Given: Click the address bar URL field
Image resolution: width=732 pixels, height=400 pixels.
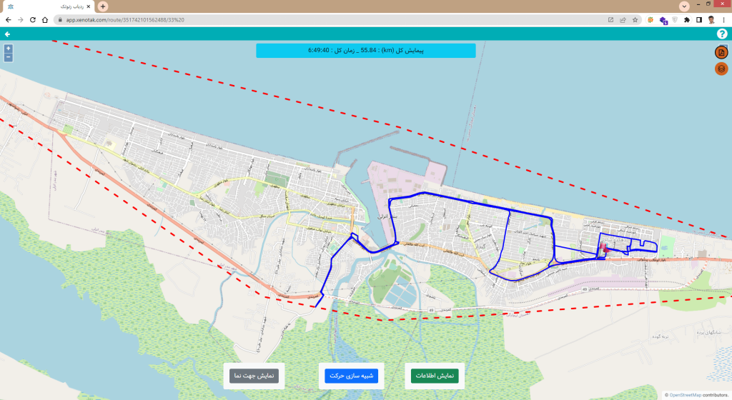Looking at the screenshot, I should [322, 20].
